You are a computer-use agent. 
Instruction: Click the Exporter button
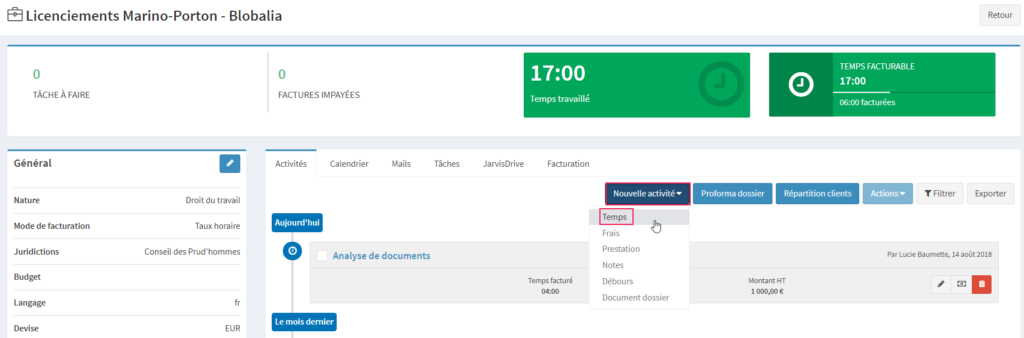[x=990, y=194]
